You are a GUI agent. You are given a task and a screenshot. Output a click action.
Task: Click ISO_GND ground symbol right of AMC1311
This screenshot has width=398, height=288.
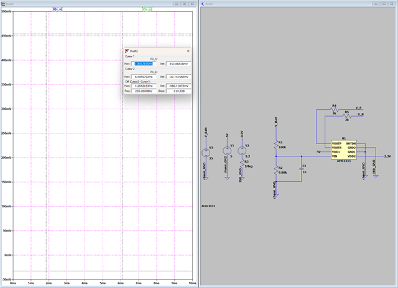pyautogui.click(x=376, y=176)
